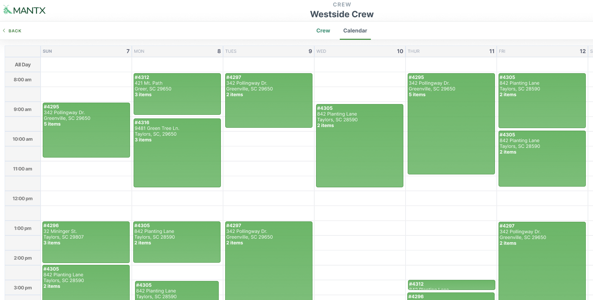This screenshot has height=300, width=593.
Task: Open job #4316 at 9481 Green Tree Ln.
Action: click(x=177, y=153)
